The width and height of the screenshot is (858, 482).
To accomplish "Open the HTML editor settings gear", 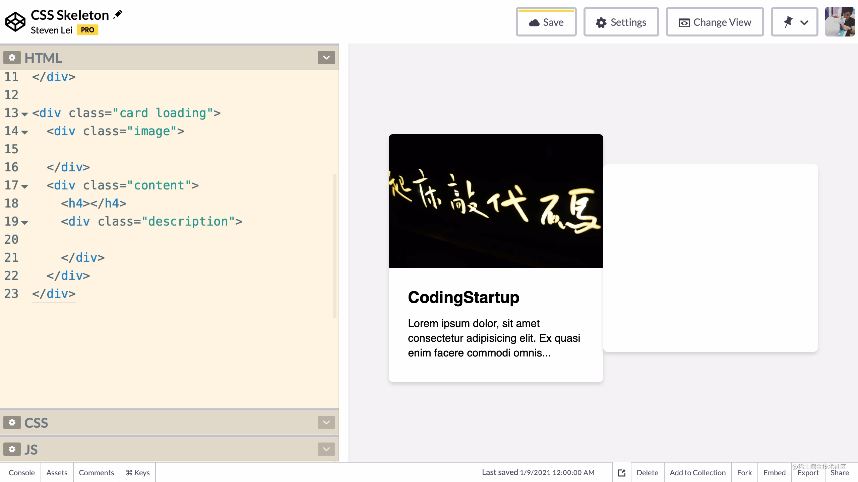I will [x=12, y=58].
